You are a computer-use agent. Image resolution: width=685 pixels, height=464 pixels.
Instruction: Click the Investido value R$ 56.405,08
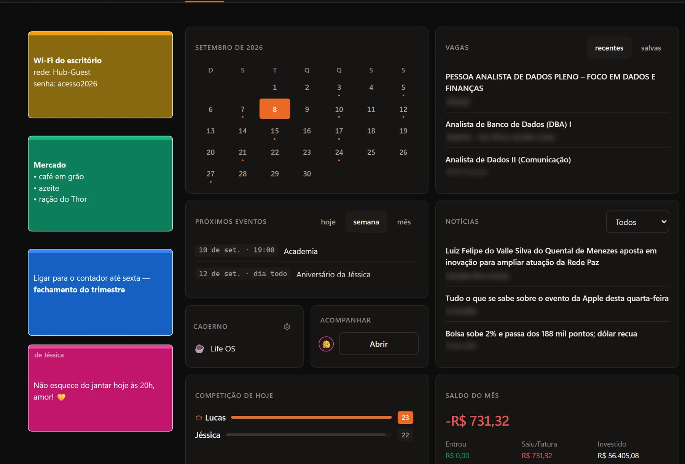click(x=618, y=456)
